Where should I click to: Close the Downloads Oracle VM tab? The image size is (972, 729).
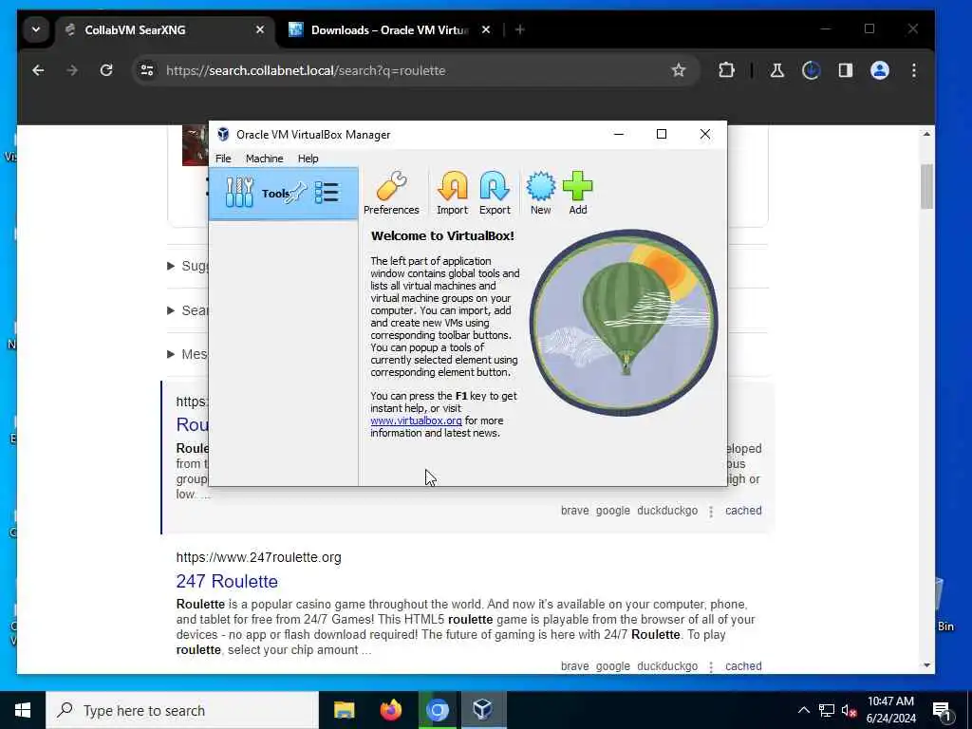486,29
